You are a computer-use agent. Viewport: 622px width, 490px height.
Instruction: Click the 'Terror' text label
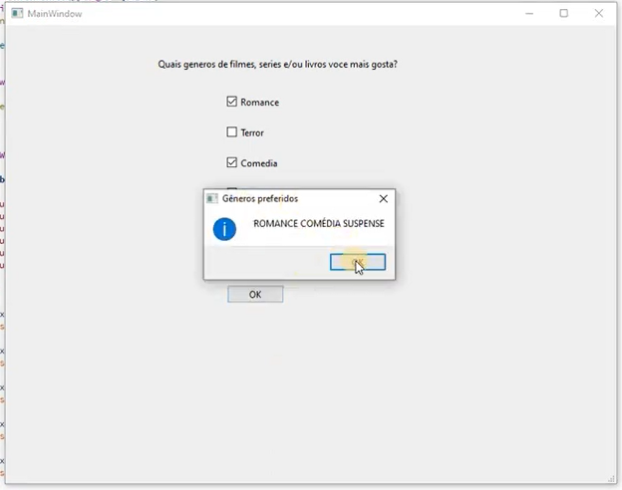coord(252,132)
